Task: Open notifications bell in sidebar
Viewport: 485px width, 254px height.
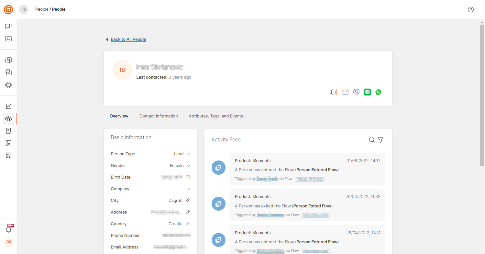Action: point(9,229)
